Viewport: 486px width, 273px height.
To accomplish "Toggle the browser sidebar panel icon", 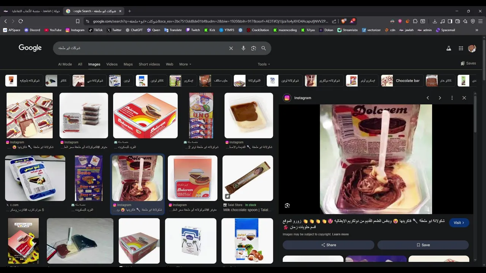I will 450,21.
